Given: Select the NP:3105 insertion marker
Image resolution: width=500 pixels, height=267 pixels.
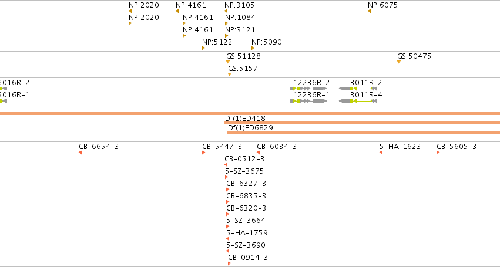Looking at the screenshot, I should (226, 11).
